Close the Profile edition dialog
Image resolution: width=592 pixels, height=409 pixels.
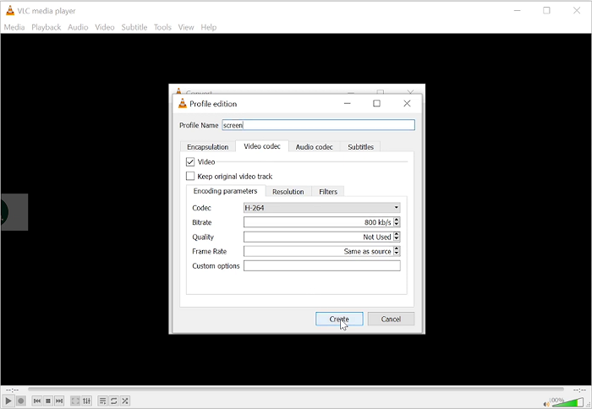407,103
